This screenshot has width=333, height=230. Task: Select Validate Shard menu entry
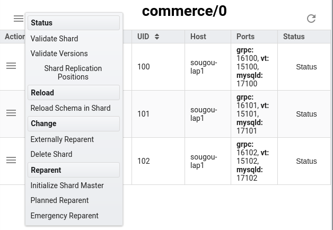[54, 39]
